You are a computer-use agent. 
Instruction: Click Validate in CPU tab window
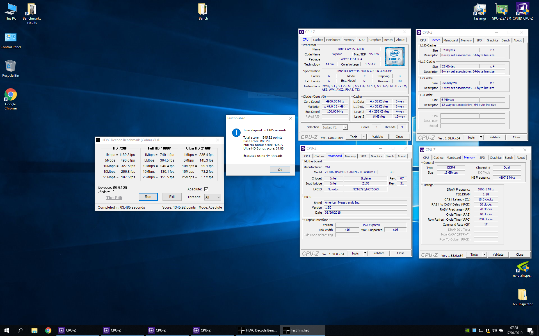coord(378,137)
